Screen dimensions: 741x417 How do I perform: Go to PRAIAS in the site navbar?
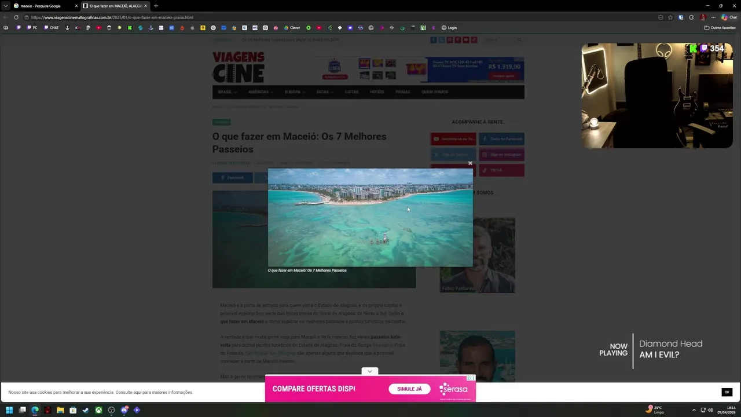[x=402, y=92]
